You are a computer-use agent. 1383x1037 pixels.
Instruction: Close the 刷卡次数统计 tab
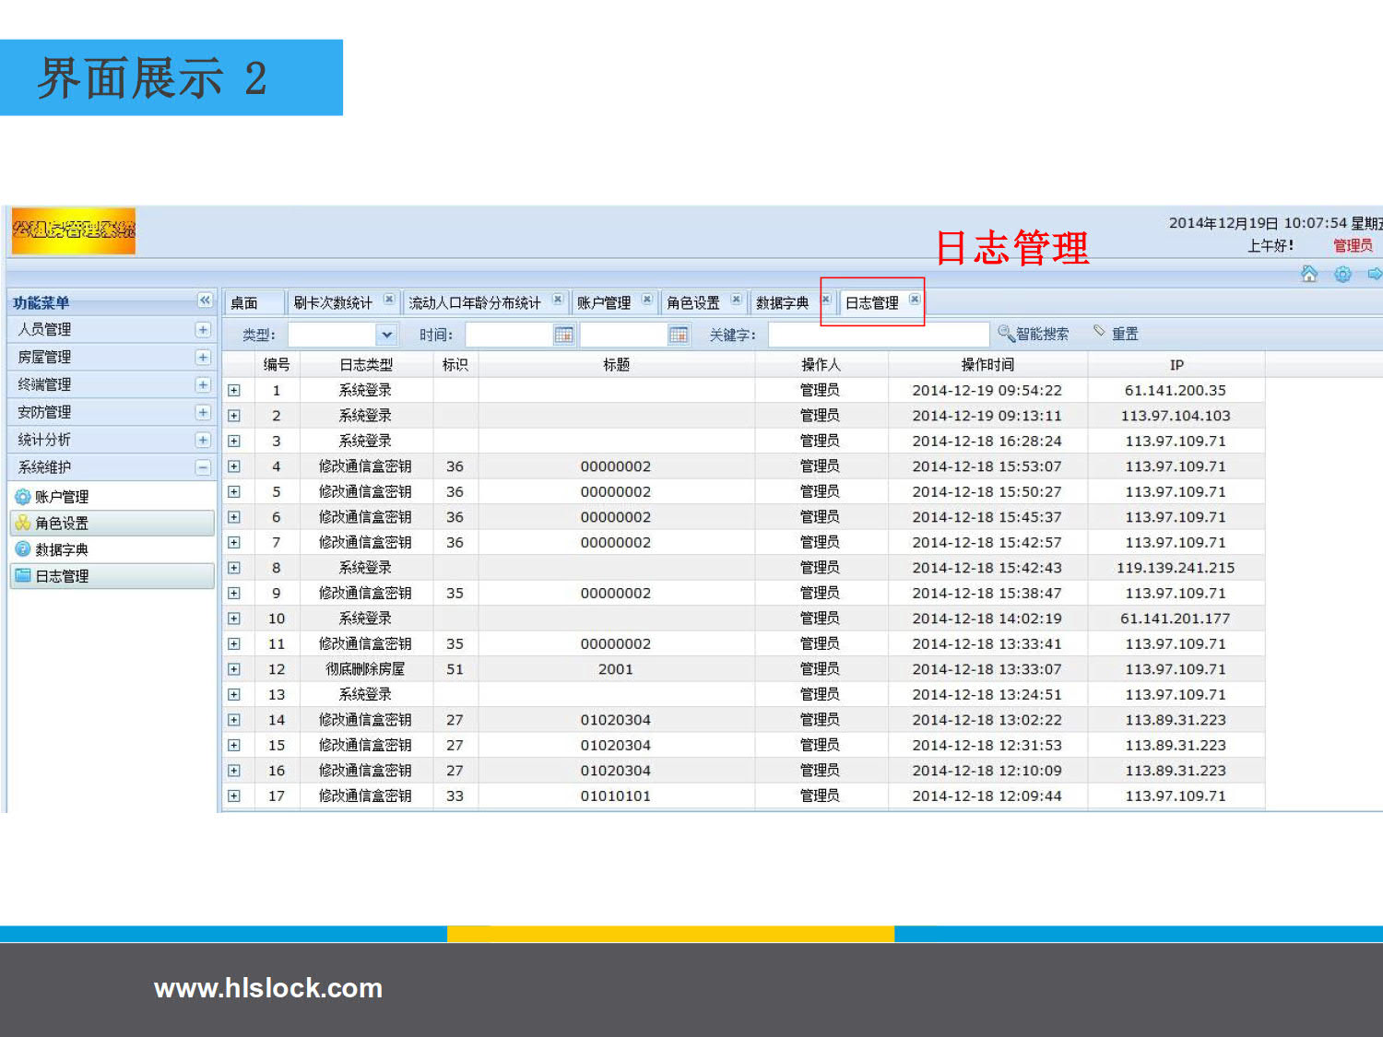389,300
